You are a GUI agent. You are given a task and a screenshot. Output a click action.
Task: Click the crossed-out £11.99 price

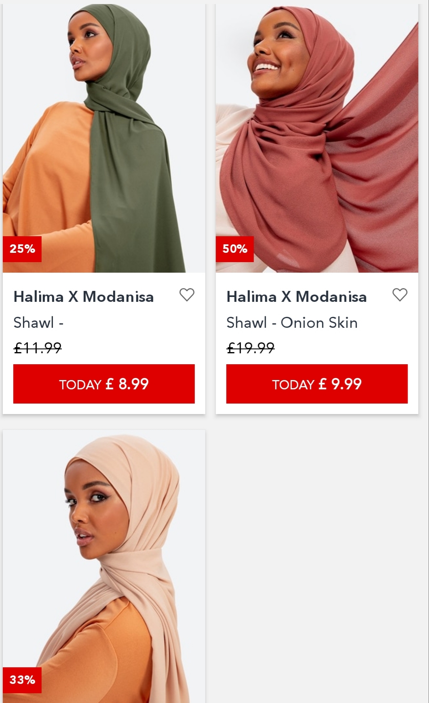pyautogui.click(x=38, y=348)
